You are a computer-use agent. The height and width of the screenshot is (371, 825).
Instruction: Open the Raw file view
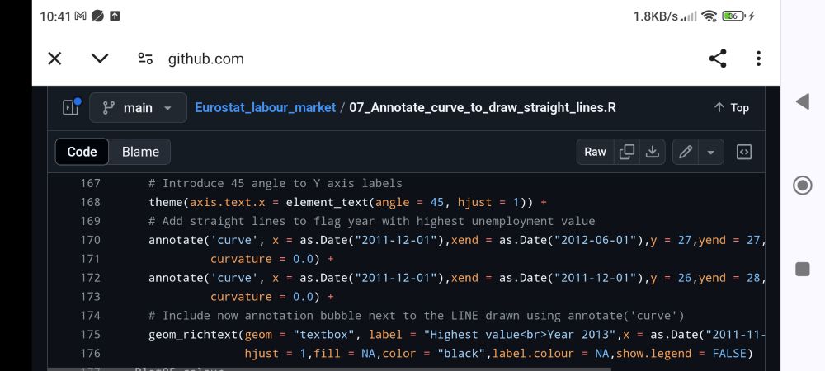point(595,152)
